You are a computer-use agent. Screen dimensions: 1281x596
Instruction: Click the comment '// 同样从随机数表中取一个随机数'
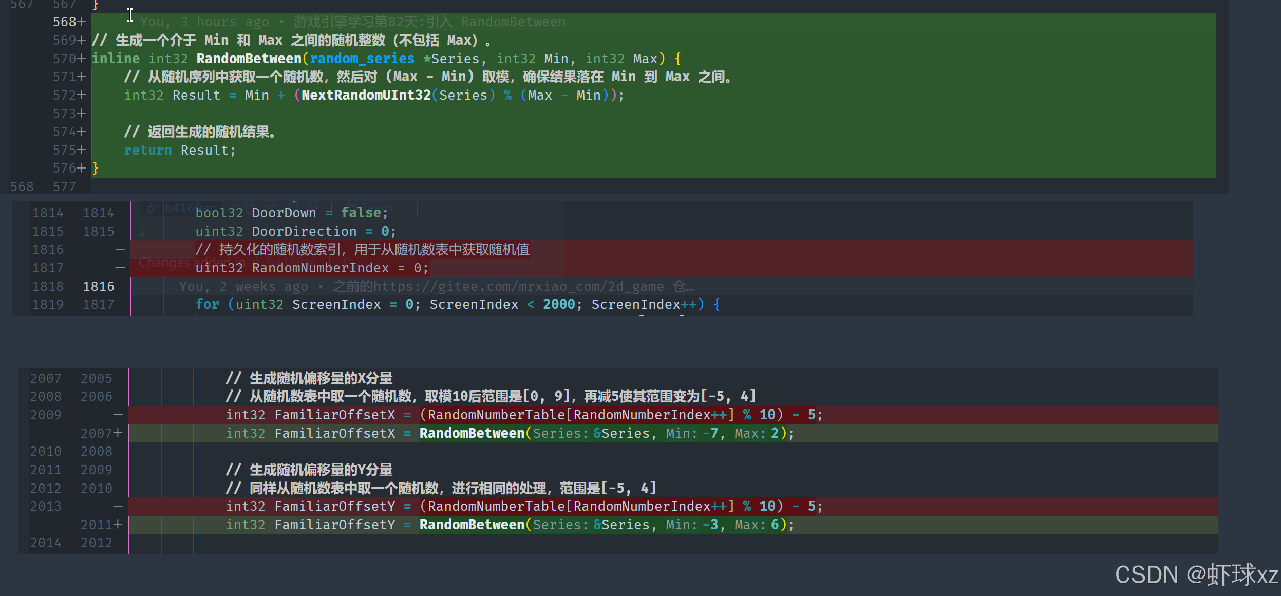click(x=441, y=488)
